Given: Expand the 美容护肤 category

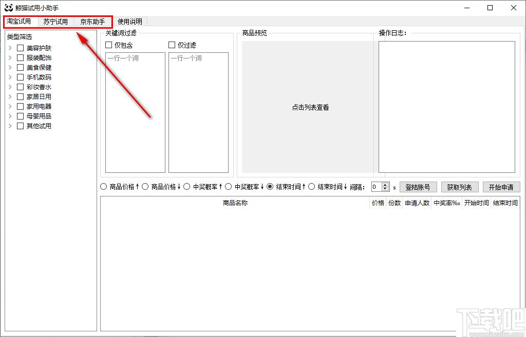Looking at the screenshot, I should 10,48.
